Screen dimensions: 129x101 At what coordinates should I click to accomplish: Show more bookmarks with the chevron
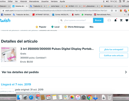click(125, 15)
